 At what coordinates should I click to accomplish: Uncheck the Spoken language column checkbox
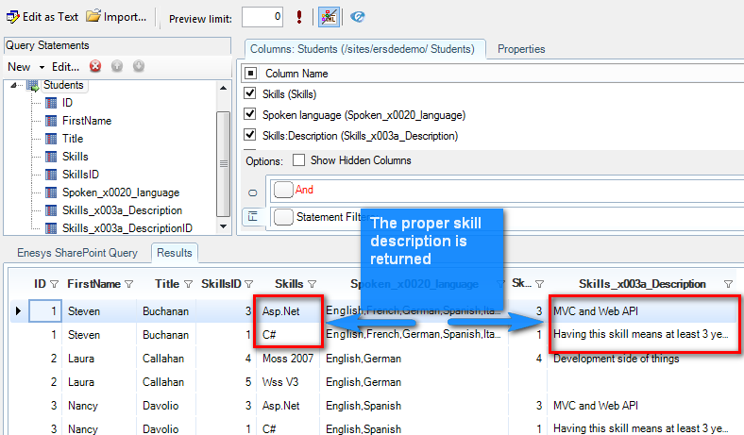pyautogui.click(x=250, y=115)
